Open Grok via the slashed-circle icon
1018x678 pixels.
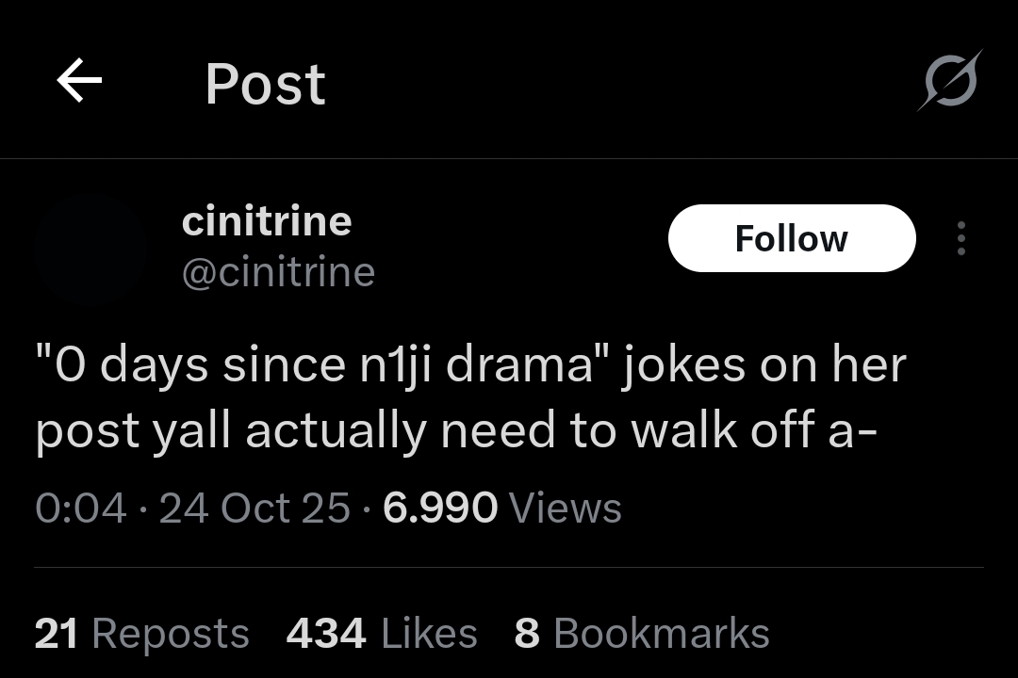(949, 81)
